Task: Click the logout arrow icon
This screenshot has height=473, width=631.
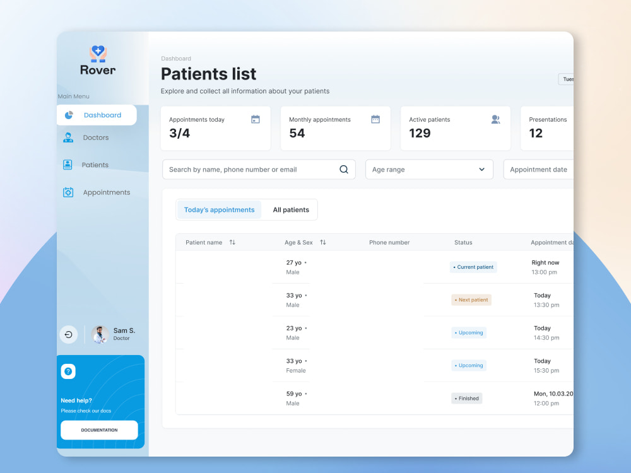Action: click(x=68, y=334)
